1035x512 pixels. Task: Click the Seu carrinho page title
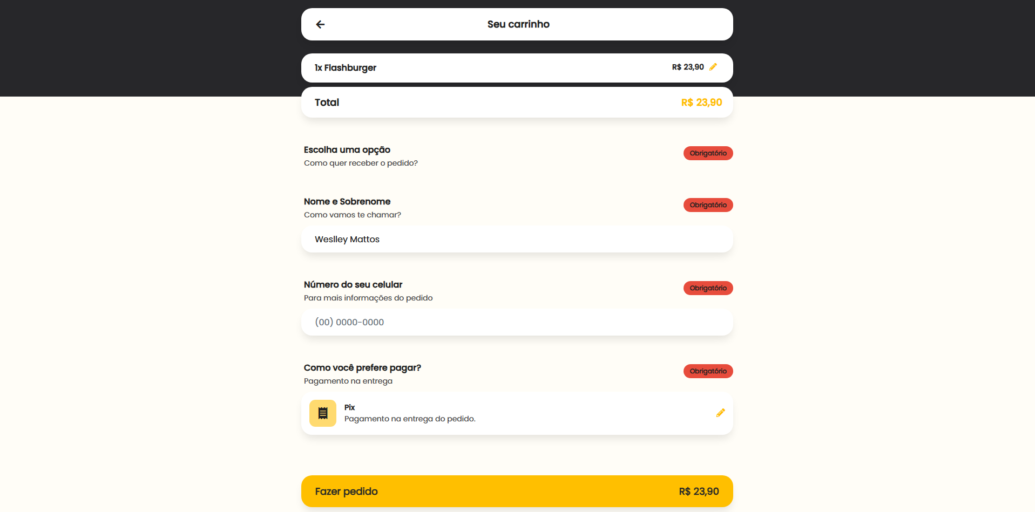click(518, 24)
